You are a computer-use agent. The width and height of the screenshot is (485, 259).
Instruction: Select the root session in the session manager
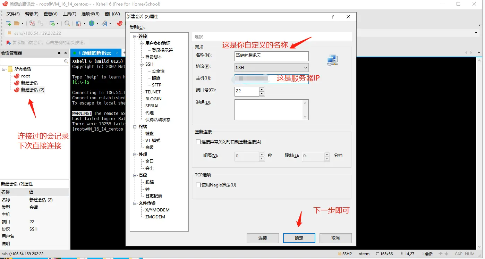click(x=25, y=76)
